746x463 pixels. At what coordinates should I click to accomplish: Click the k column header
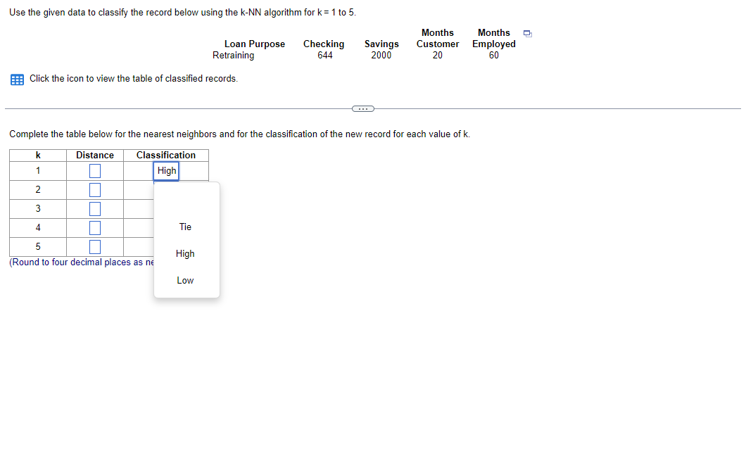point(37,155)
